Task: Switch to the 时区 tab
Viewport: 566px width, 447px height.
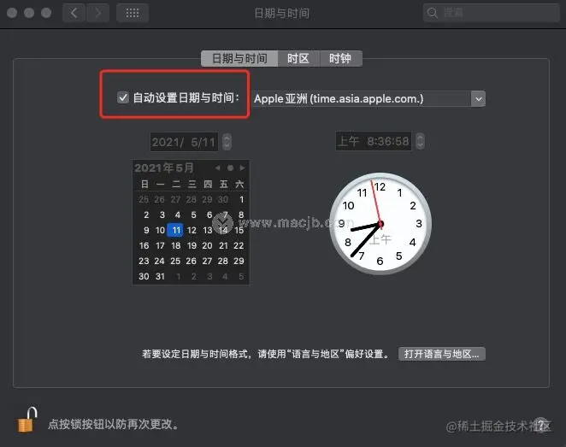Action: pos(298,58)
